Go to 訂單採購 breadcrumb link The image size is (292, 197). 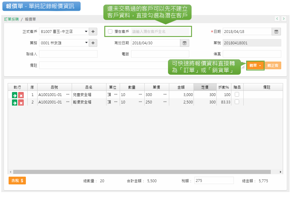pos(11,19)
